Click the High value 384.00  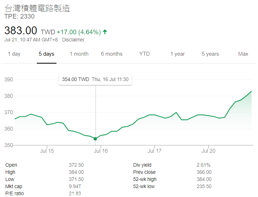(76, 172)
